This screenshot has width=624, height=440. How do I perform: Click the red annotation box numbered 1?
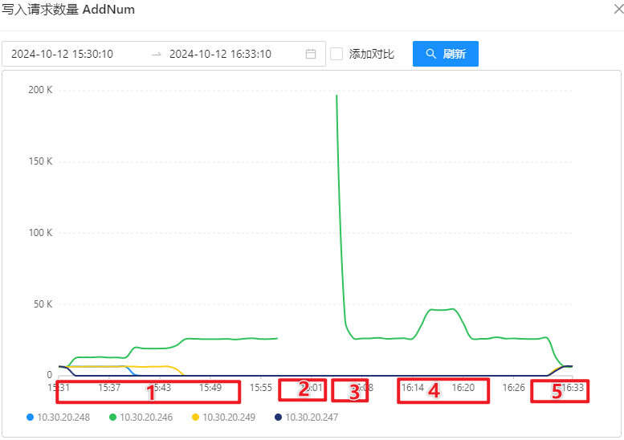click(x=148, y=391)
